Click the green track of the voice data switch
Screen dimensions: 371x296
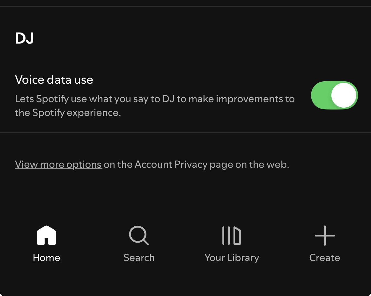pyautogui.click(x=321, y=95)
